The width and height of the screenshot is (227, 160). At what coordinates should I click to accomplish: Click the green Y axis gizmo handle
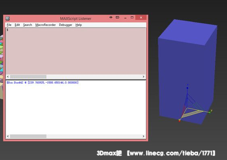pyautogui.click(x=210, y=112)
